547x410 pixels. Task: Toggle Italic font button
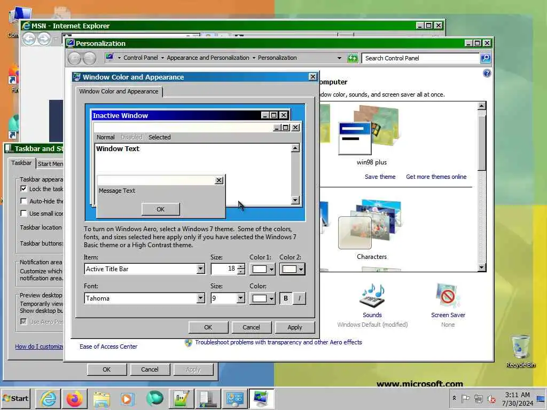[299, 298]
